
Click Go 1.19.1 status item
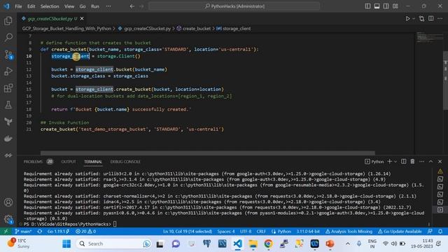(59, 232)
